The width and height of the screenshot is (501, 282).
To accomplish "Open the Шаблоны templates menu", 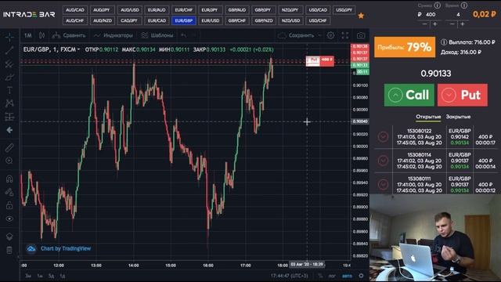I will pyautogui.click(x=157, y=35).
